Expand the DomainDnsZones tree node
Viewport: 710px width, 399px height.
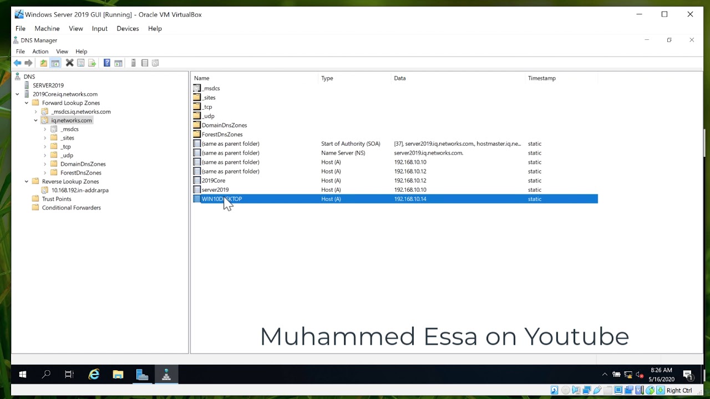pos(45,164)
